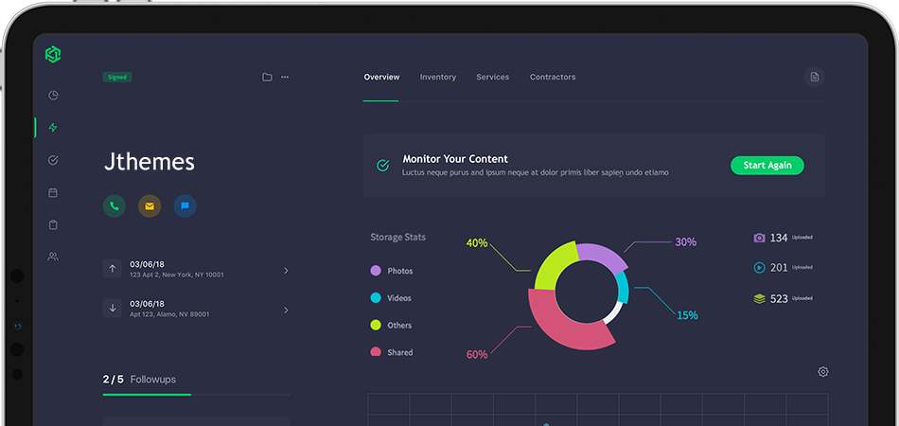Screen dimensions: 899x426
Task: Click the 15% chart label
Action: (x=687, y=315)
